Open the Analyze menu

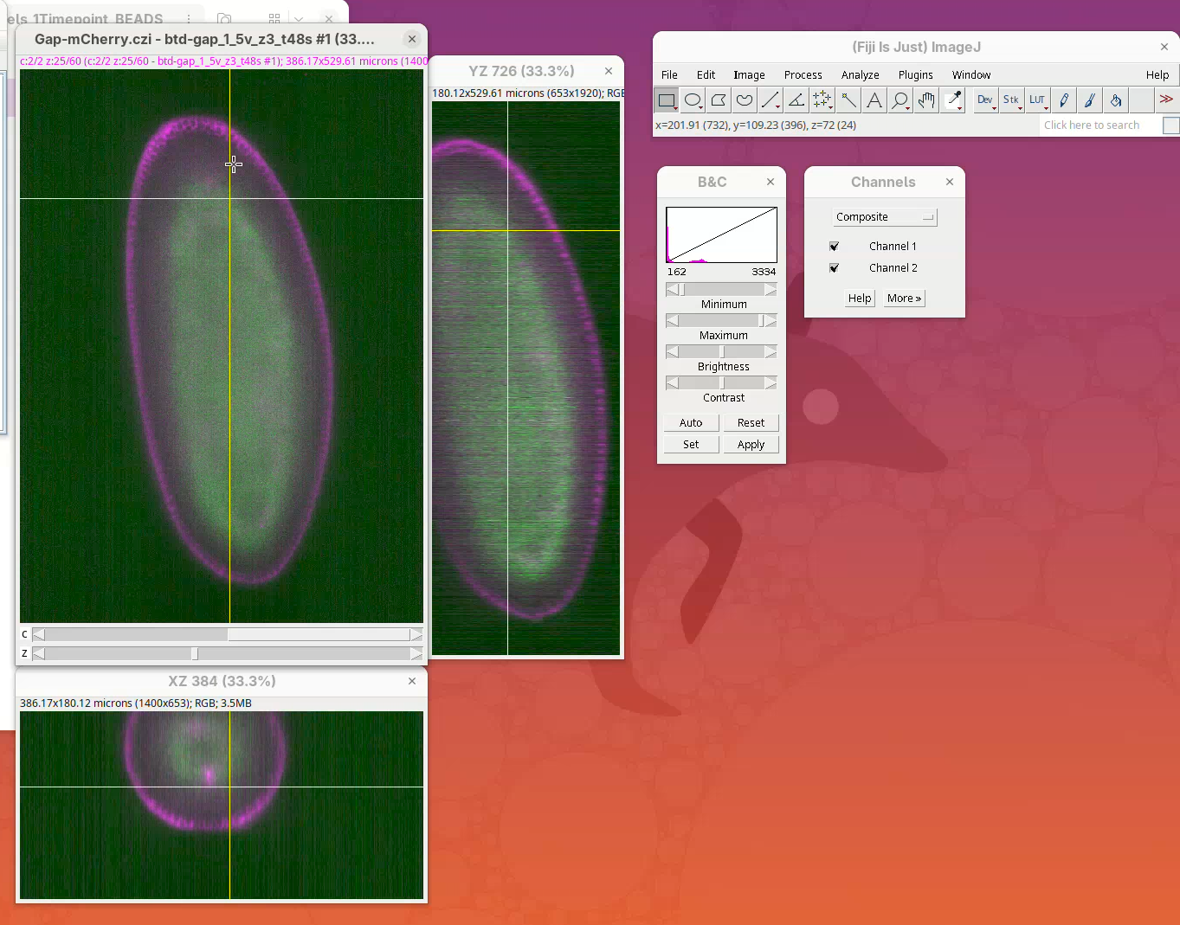pos(860,75)
